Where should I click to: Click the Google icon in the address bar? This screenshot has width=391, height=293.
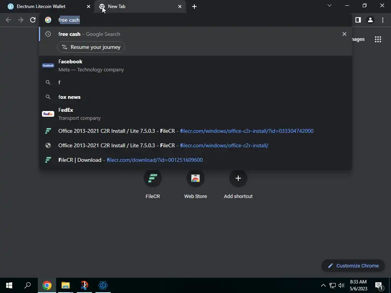pyautogui.click(x=48, y=20)
